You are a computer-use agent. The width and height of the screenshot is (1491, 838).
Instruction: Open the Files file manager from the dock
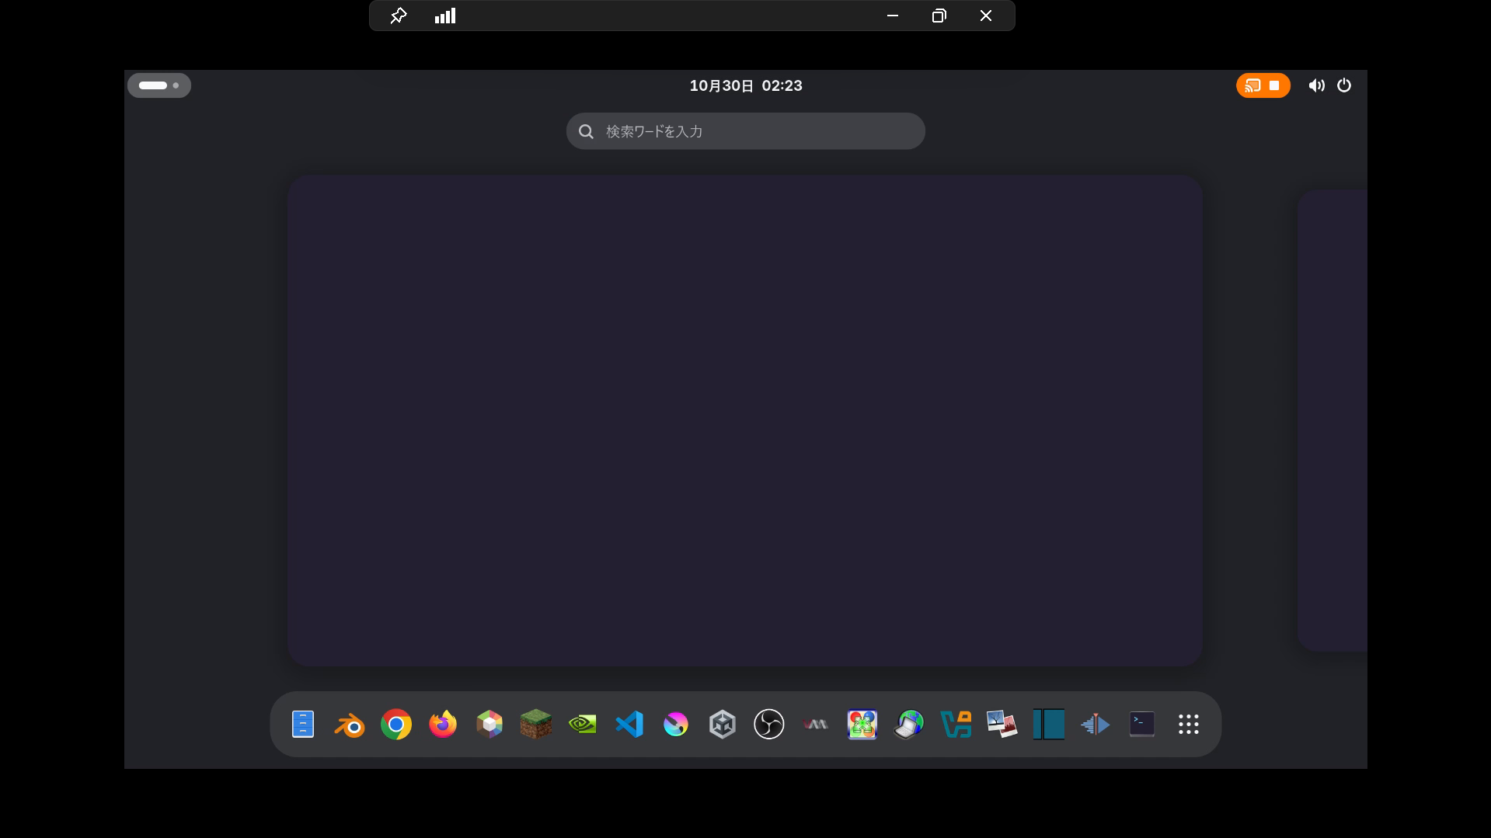pyautogui.click(x=303, y=725)
